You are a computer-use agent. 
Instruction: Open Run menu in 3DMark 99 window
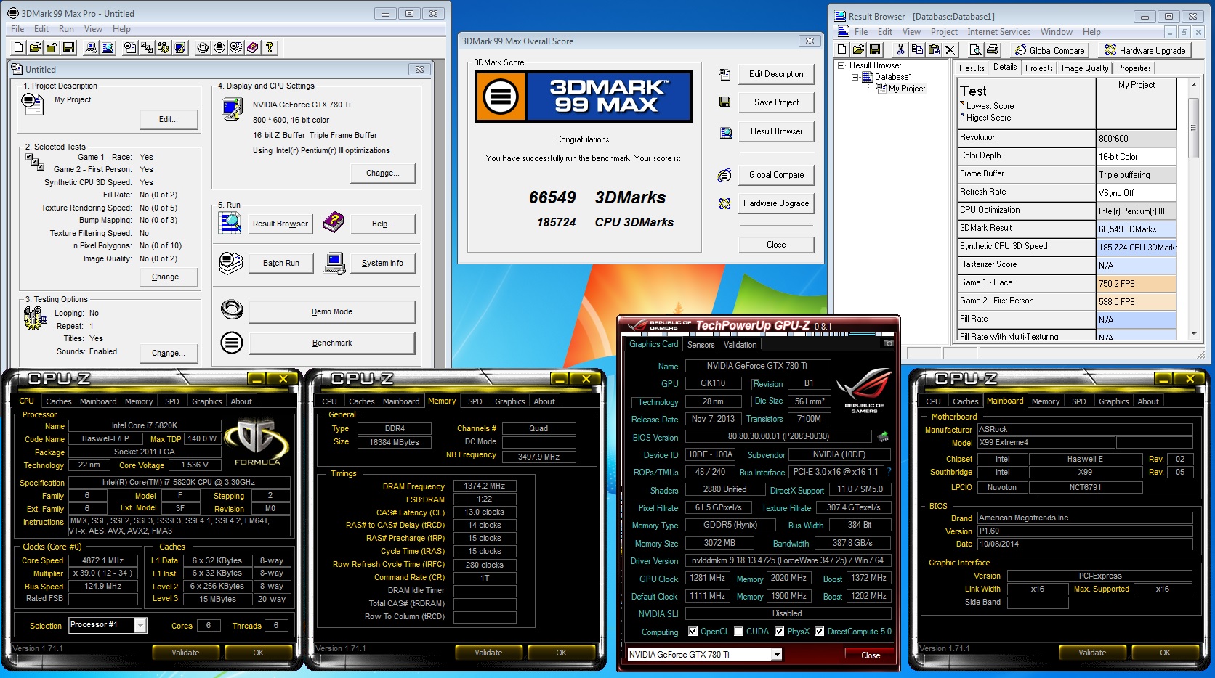[66, 29]
